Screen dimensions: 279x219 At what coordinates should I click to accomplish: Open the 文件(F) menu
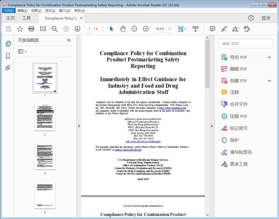point(9,10)
